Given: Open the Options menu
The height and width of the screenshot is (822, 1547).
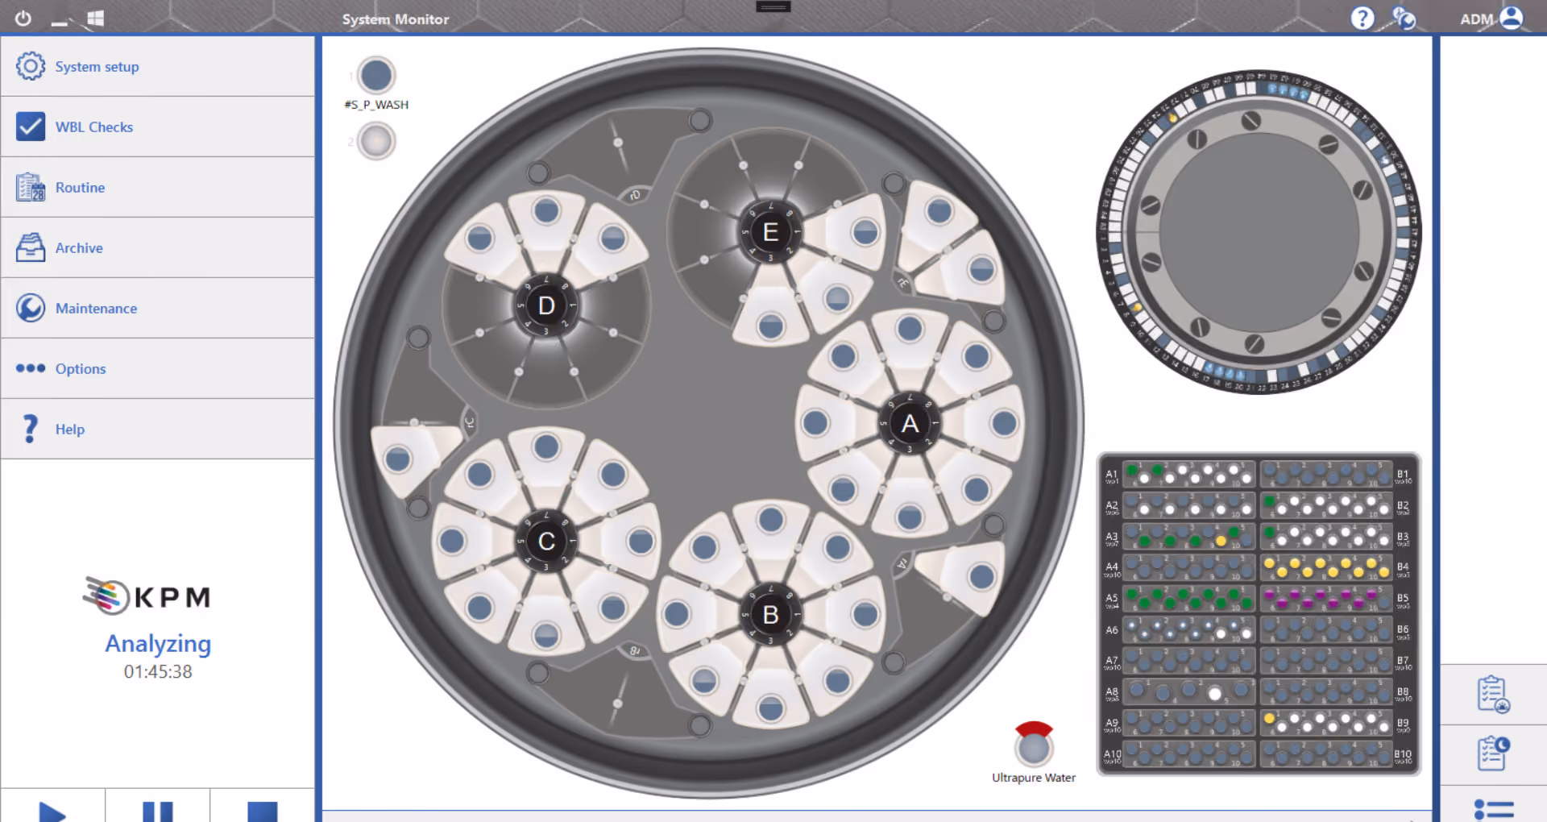Looking at the screenshot, I should 158,368.
